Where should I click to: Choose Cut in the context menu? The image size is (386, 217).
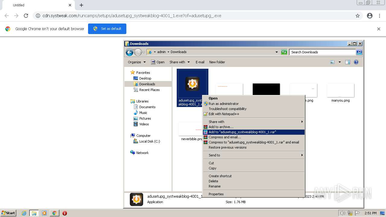pos(253,163)
